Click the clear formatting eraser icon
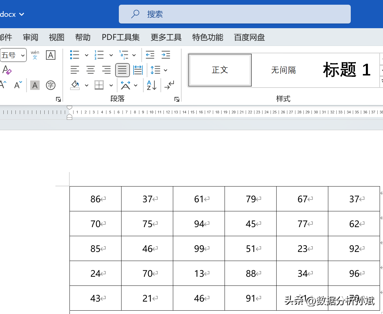The height and width of the screenshot is (314, 383). [7, 70]
